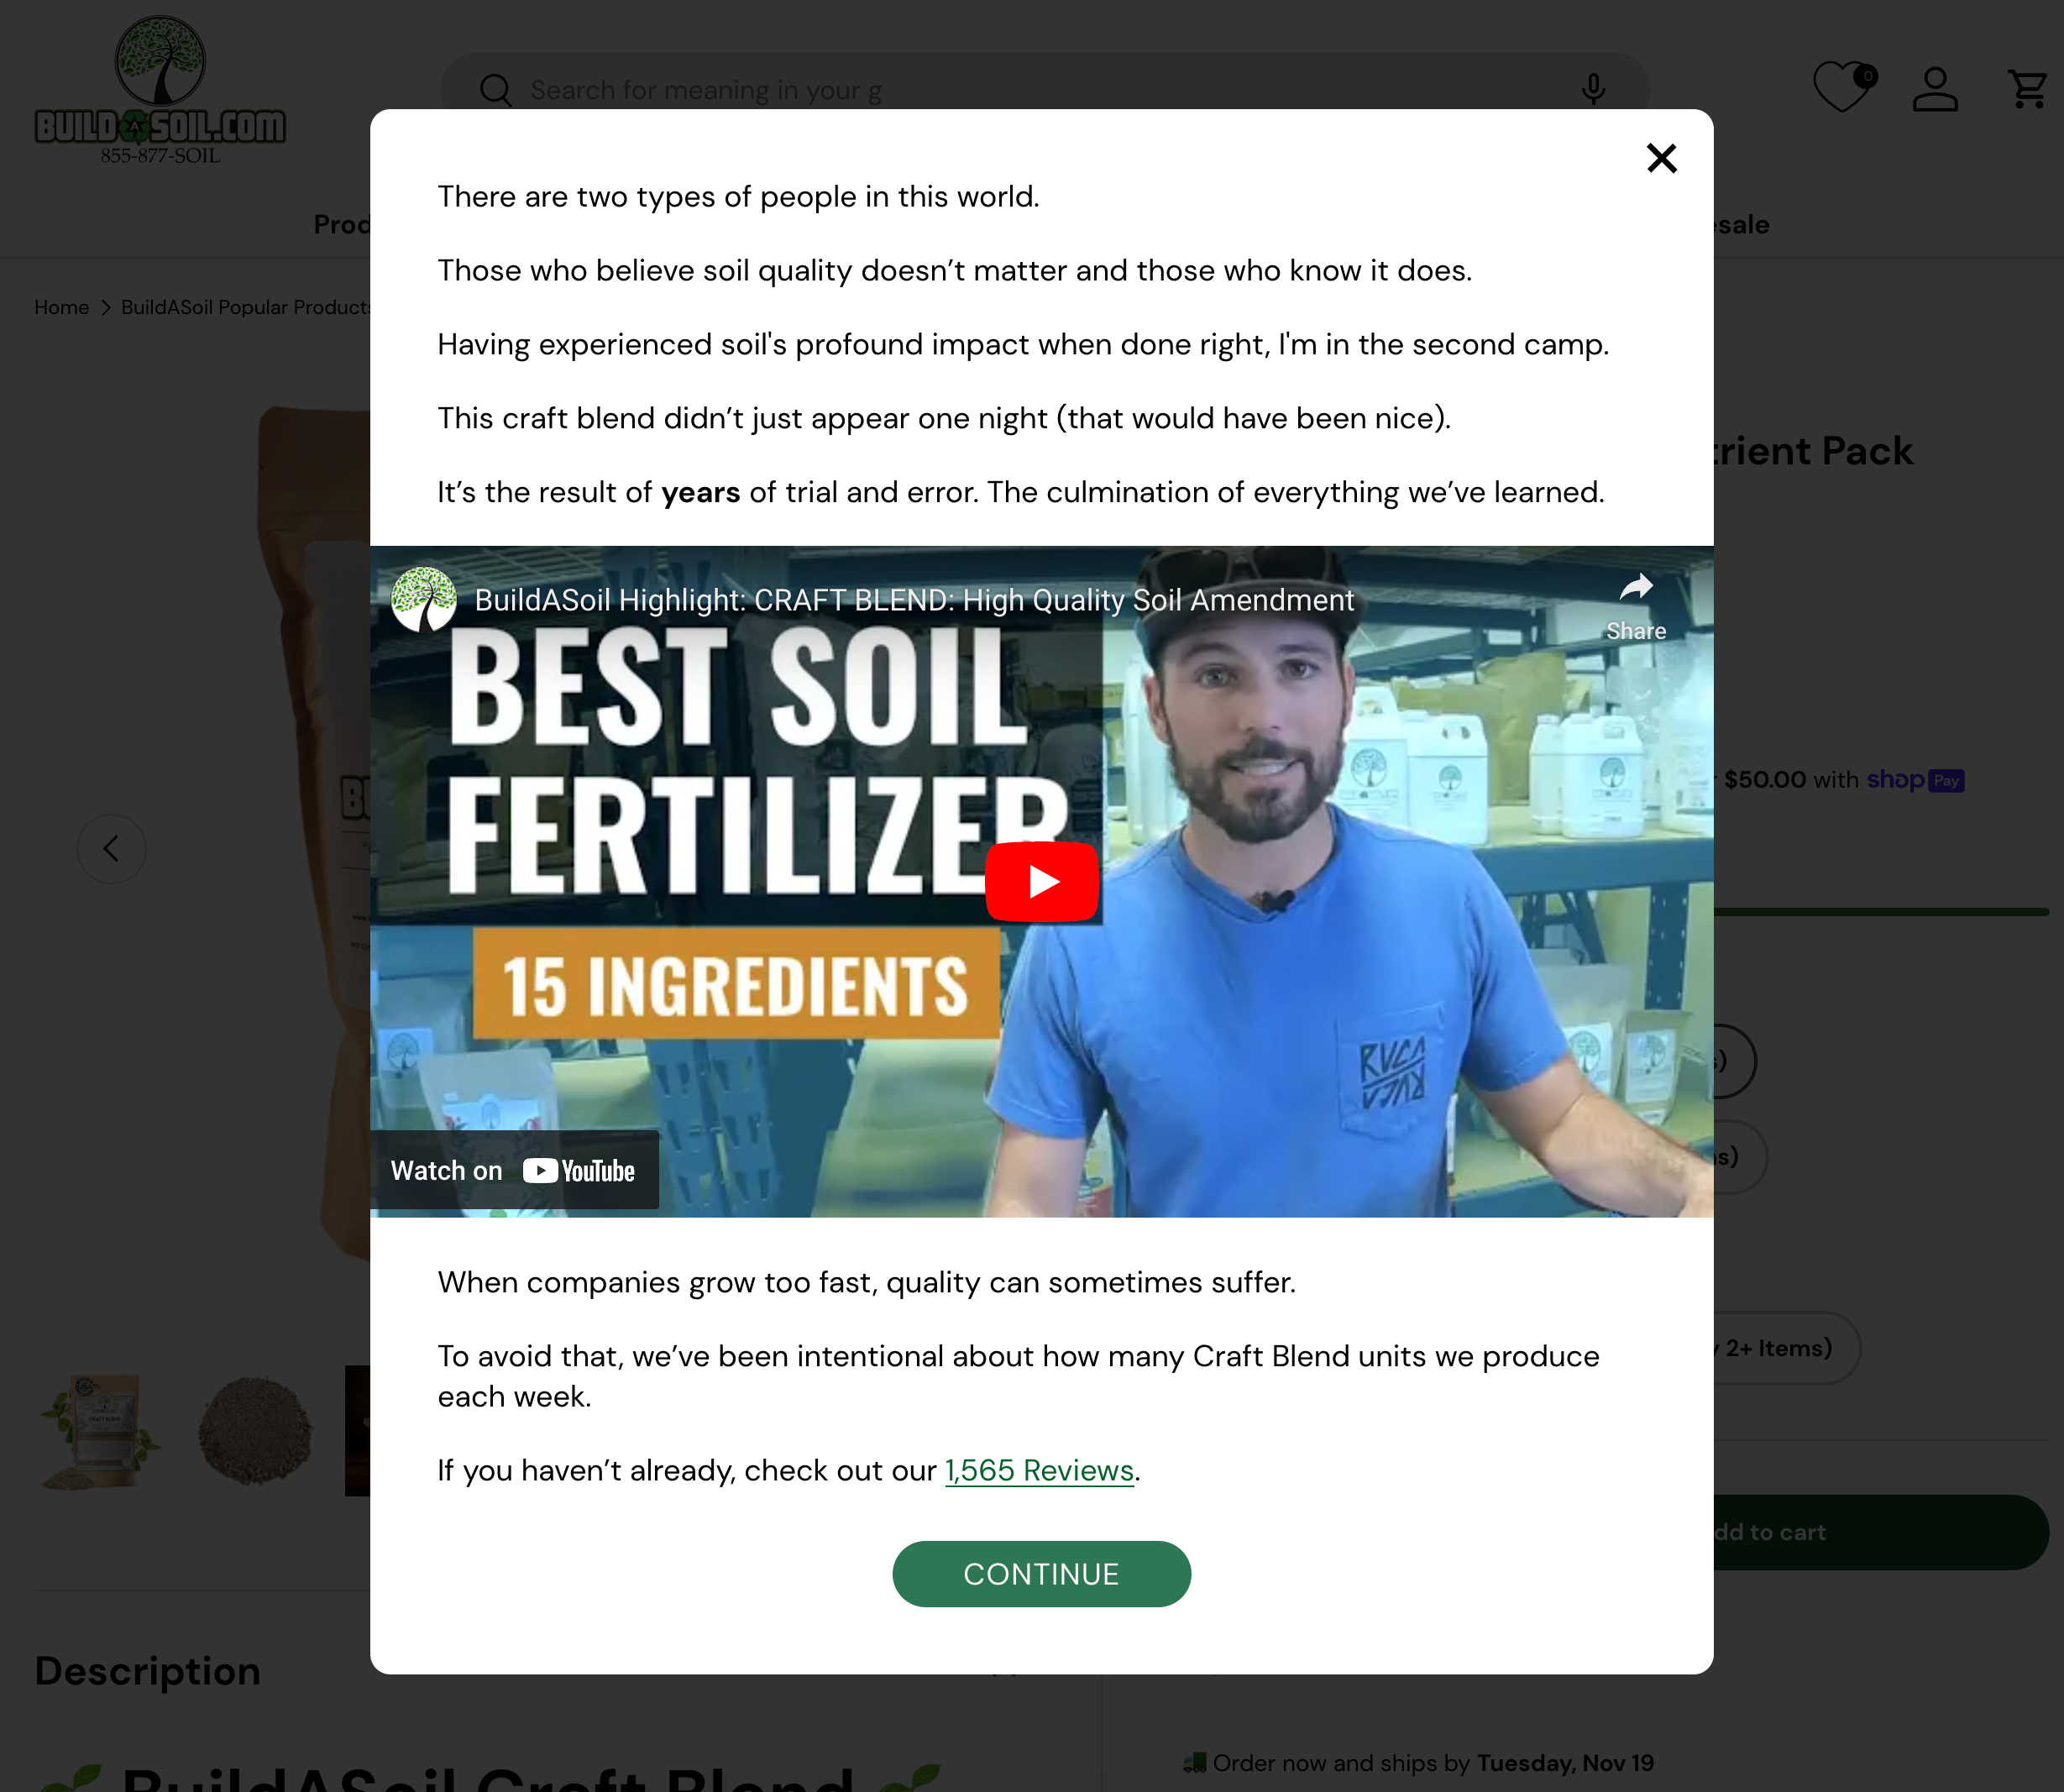The width and height of the screenshot is (2064, 1792).
Task: Click the user account icon
Action: (1930, 90)
